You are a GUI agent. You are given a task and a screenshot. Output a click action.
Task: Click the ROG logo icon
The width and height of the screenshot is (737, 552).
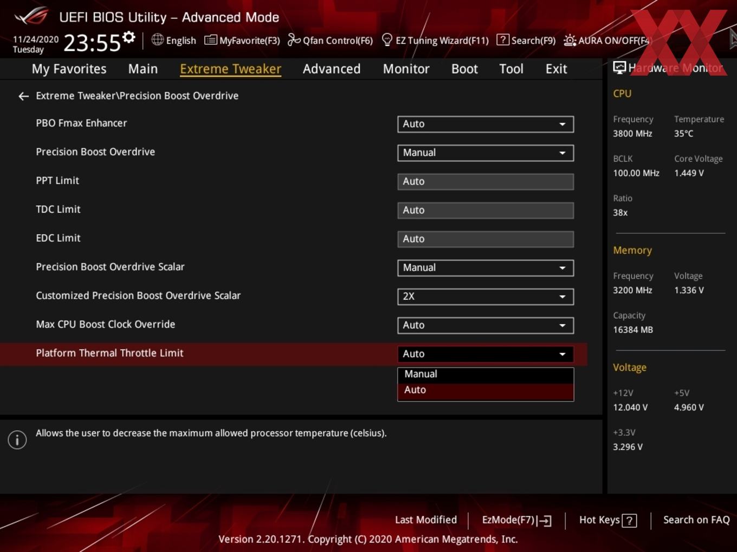point(31,16)
